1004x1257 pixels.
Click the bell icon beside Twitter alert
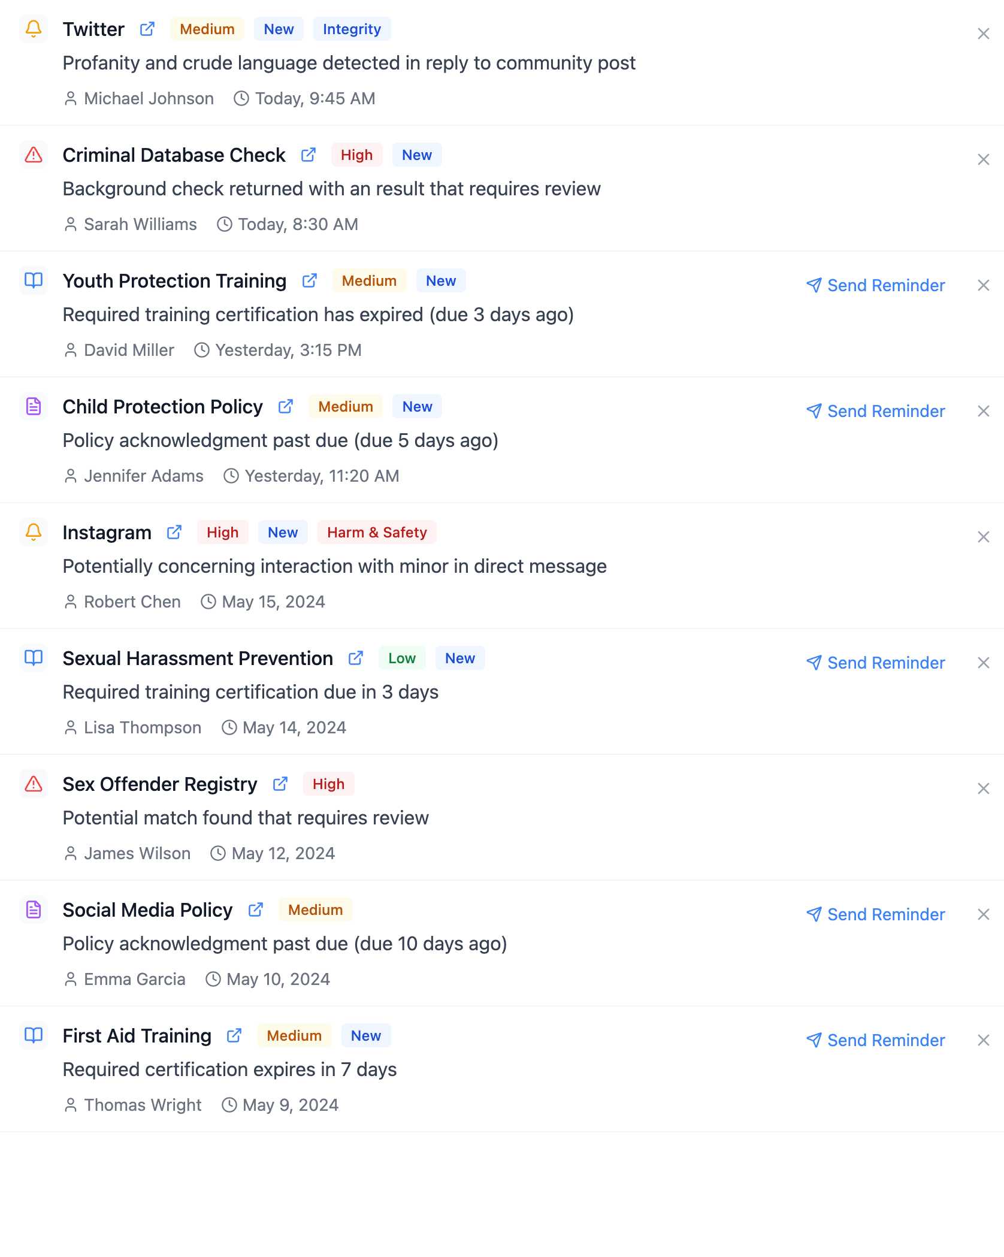coord(33,28)
